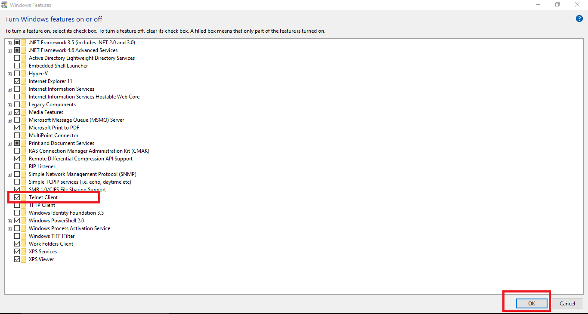Check the Simple TCPIP services box
The width and height of the screenshot is (588, 314).
pyautogui.click(x=17, y=182)
